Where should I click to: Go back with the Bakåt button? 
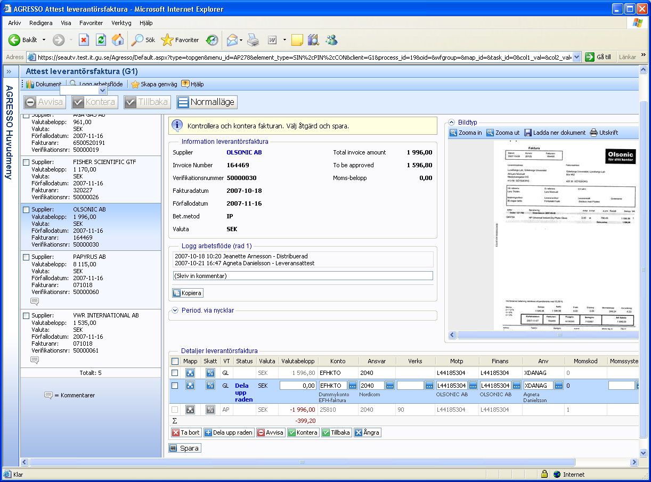coord(23,40)
